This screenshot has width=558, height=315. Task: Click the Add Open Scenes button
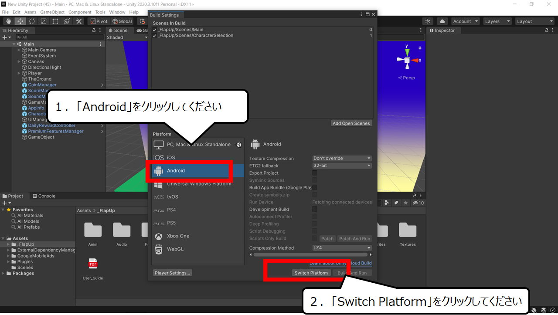tap(351, 123)
